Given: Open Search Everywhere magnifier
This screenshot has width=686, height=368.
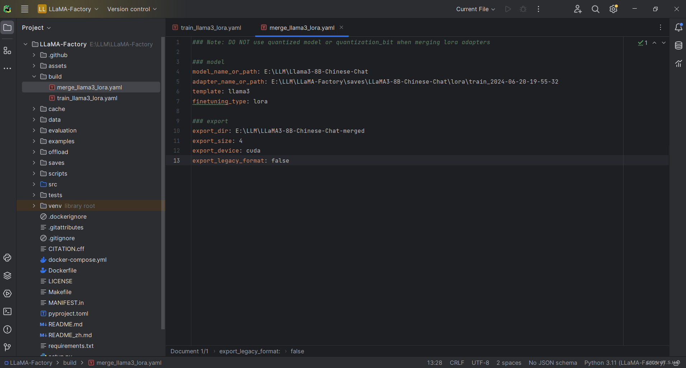Looking at the screenshot, I should tap(596, 9).
